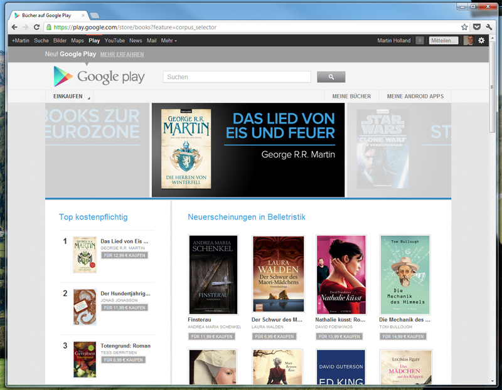502x390 pixels.
Task: Expand the Mehr dropdown in Google bar
Action: [x=169, y=41]
